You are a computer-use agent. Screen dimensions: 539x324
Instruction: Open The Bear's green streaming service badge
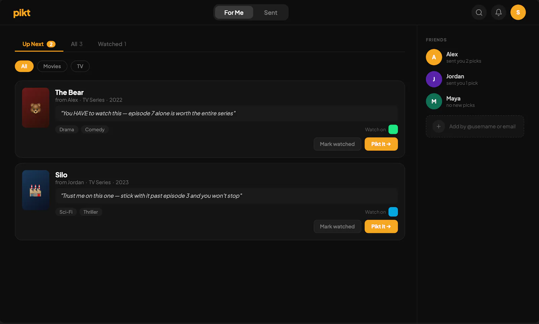click(393, 129)
